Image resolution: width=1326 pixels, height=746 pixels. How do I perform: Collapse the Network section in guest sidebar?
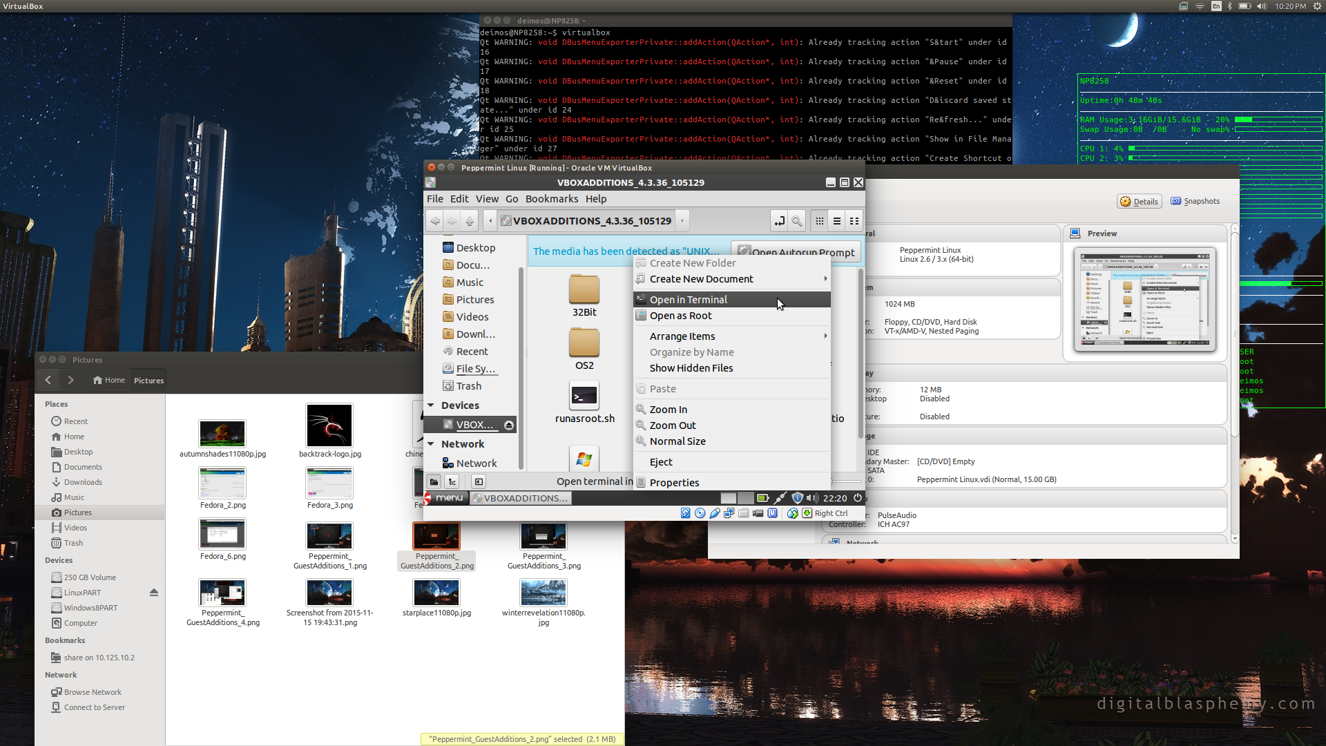pyautogui.click(x=431, y=444)
